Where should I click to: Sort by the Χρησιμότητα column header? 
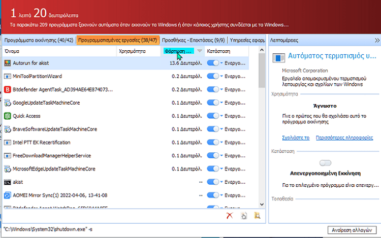(139, 51)
